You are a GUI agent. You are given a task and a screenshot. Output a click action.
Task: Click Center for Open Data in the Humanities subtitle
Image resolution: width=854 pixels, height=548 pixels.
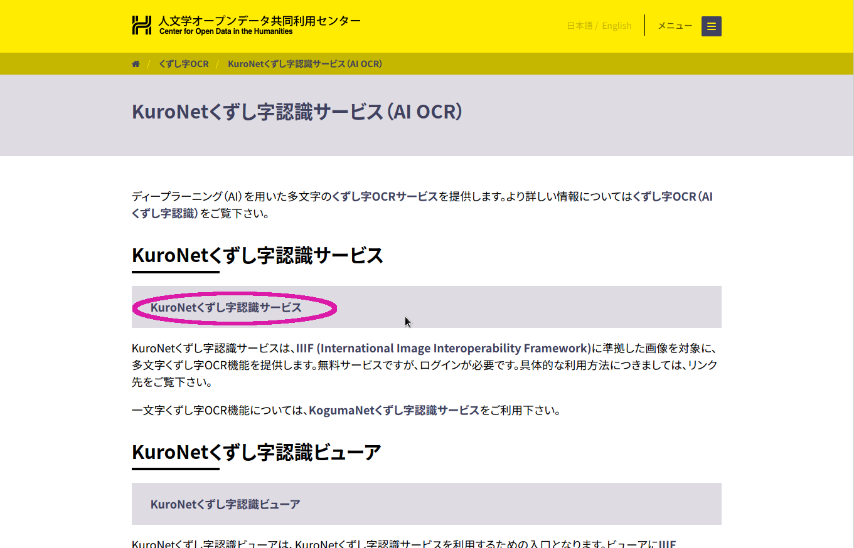(226, 31)
